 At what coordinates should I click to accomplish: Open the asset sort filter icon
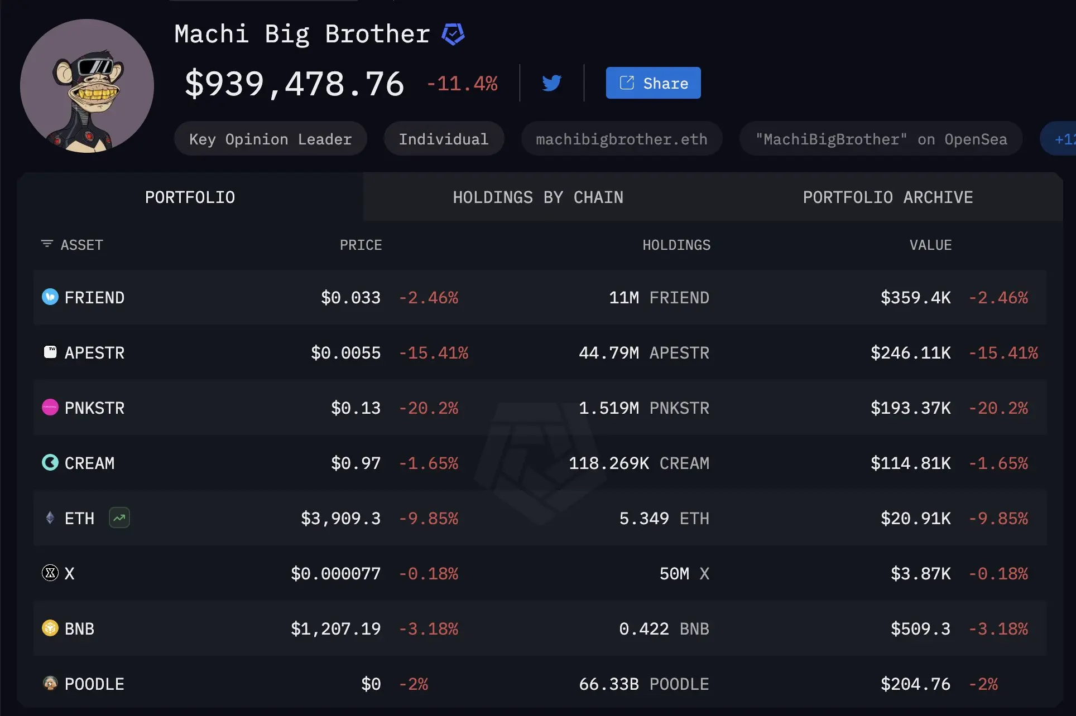tap(47, 244)
